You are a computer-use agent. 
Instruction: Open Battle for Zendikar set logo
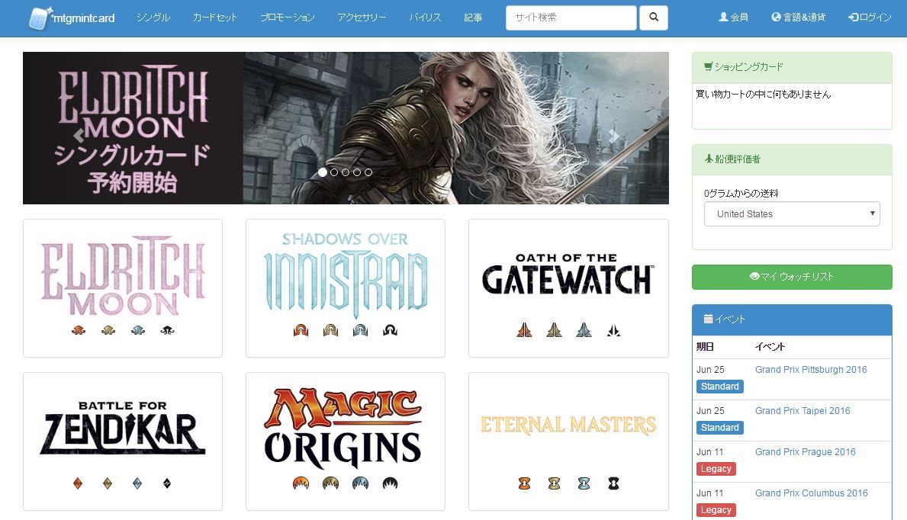[123, 428]
